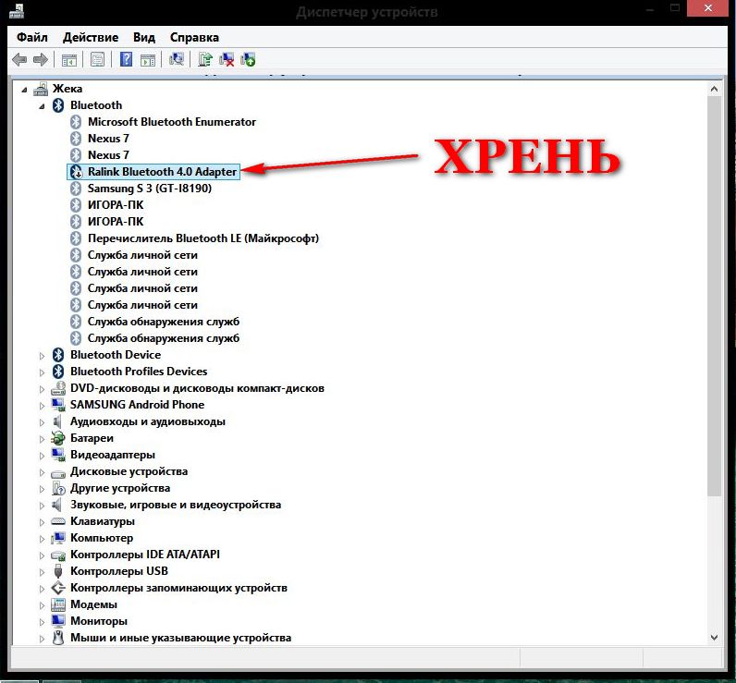Select SAMSUNG Android Phone label
This screenshot has height=683, width=736.
(x=137, y=405)
